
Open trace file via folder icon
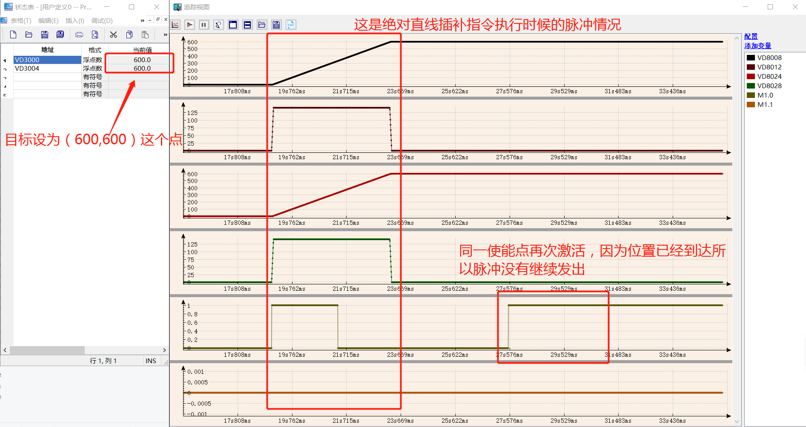pos(262,25)
